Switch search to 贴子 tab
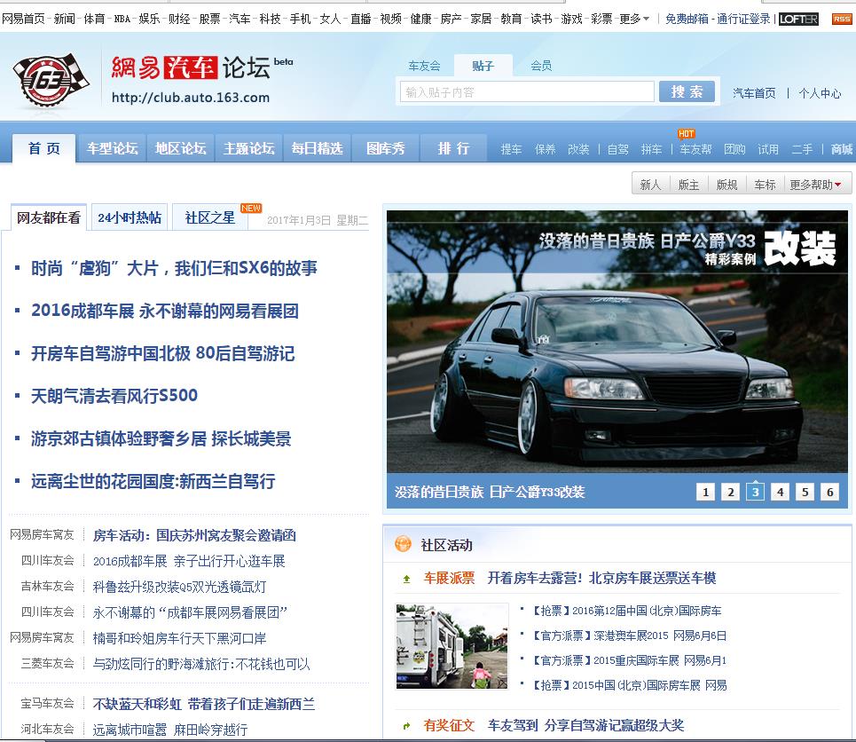This screenshot has height=742, width=856. tap(483, 66)
